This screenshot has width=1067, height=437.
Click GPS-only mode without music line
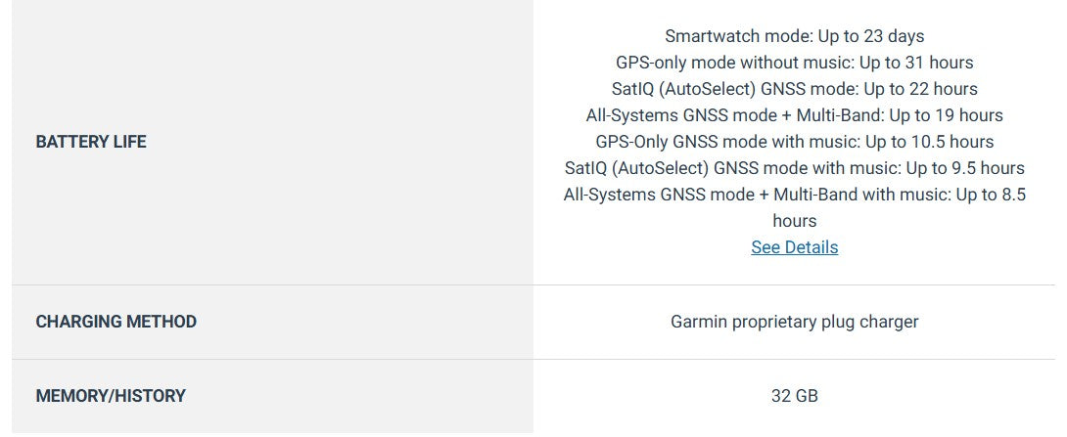(x=794, y=63)
